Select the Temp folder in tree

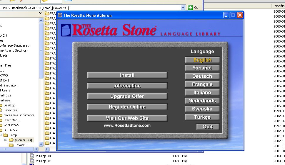[13, 135]
